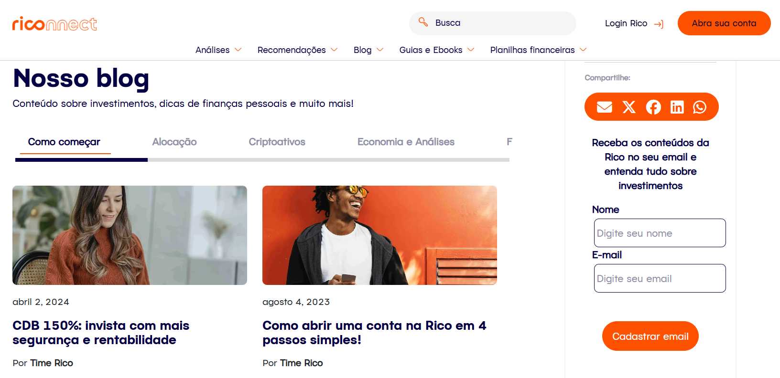The width and height of the screenshot is (780, 378).
Task: Open the CDB 150% article thumbnail
Action: pos(130,235)
